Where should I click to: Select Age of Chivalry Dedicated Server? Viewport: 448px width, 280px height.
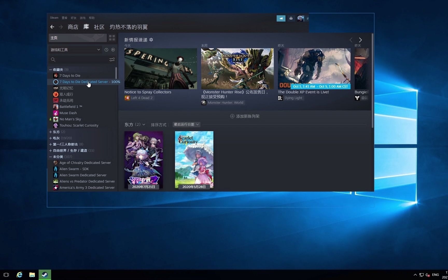tap(85, 163)
